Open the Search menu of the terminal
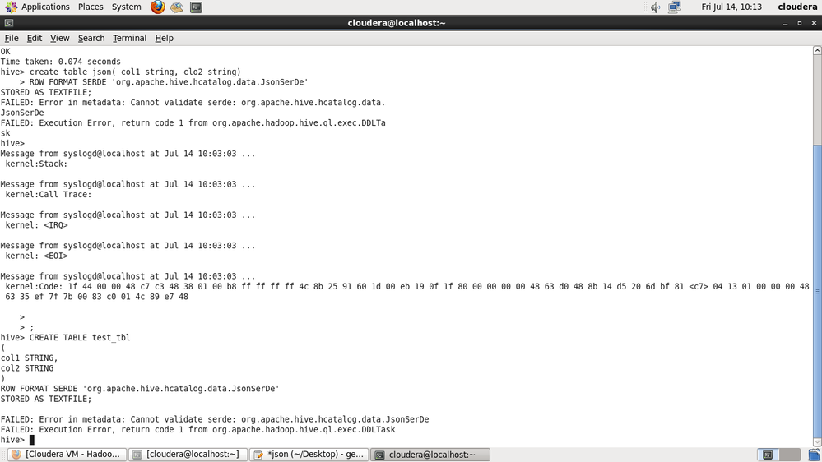The width and height of the screenshot is (822, 462). point(91,39)
